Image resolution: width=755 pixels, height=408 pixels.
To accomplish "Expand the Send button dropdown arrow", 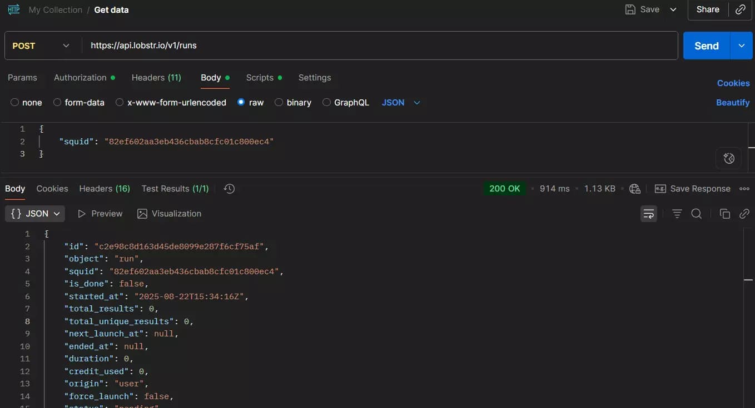I will [x=742, y=46].
